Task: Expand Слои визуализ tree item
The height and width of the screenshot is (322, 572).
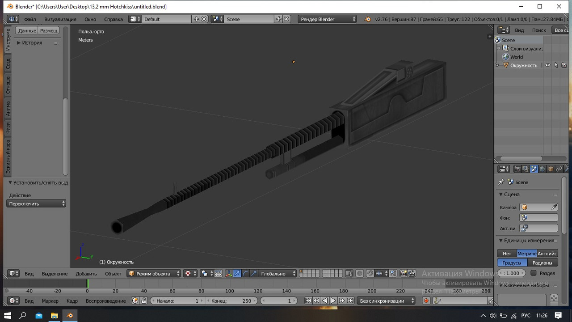Action: [x=499, y=48]
